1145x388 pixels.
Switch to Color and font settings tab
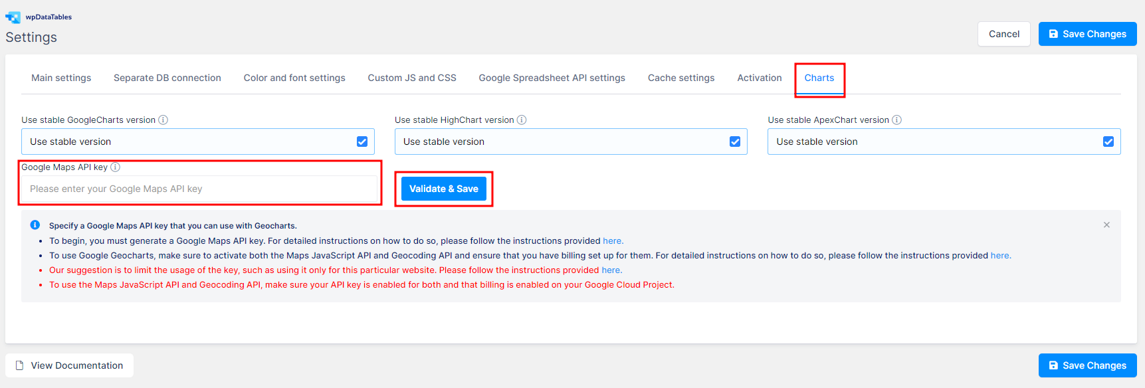tap(294, 78)
